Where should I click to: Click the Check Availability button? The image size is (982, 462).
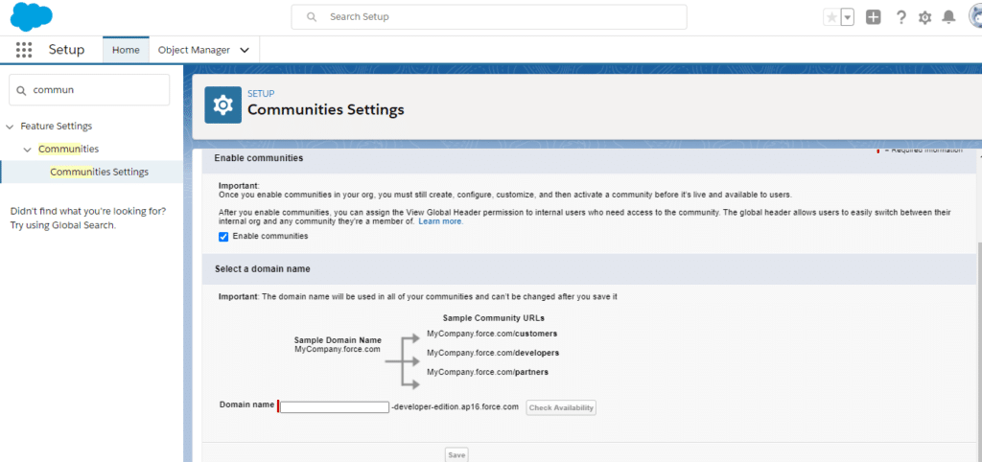pyautogui.click(x=561, y=407)
